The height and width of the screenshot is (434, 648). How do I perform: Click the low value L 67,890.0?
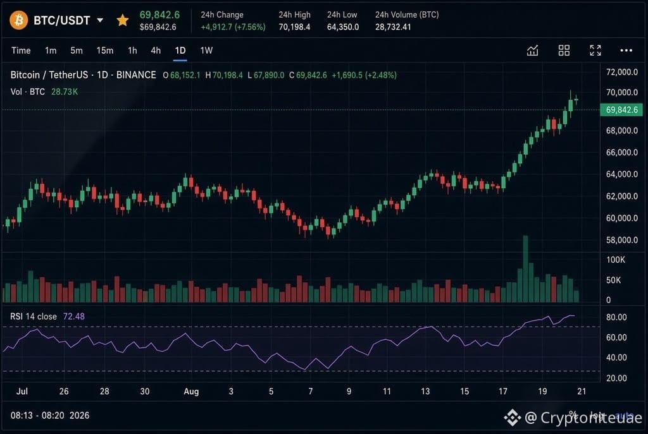pos(266,75)
